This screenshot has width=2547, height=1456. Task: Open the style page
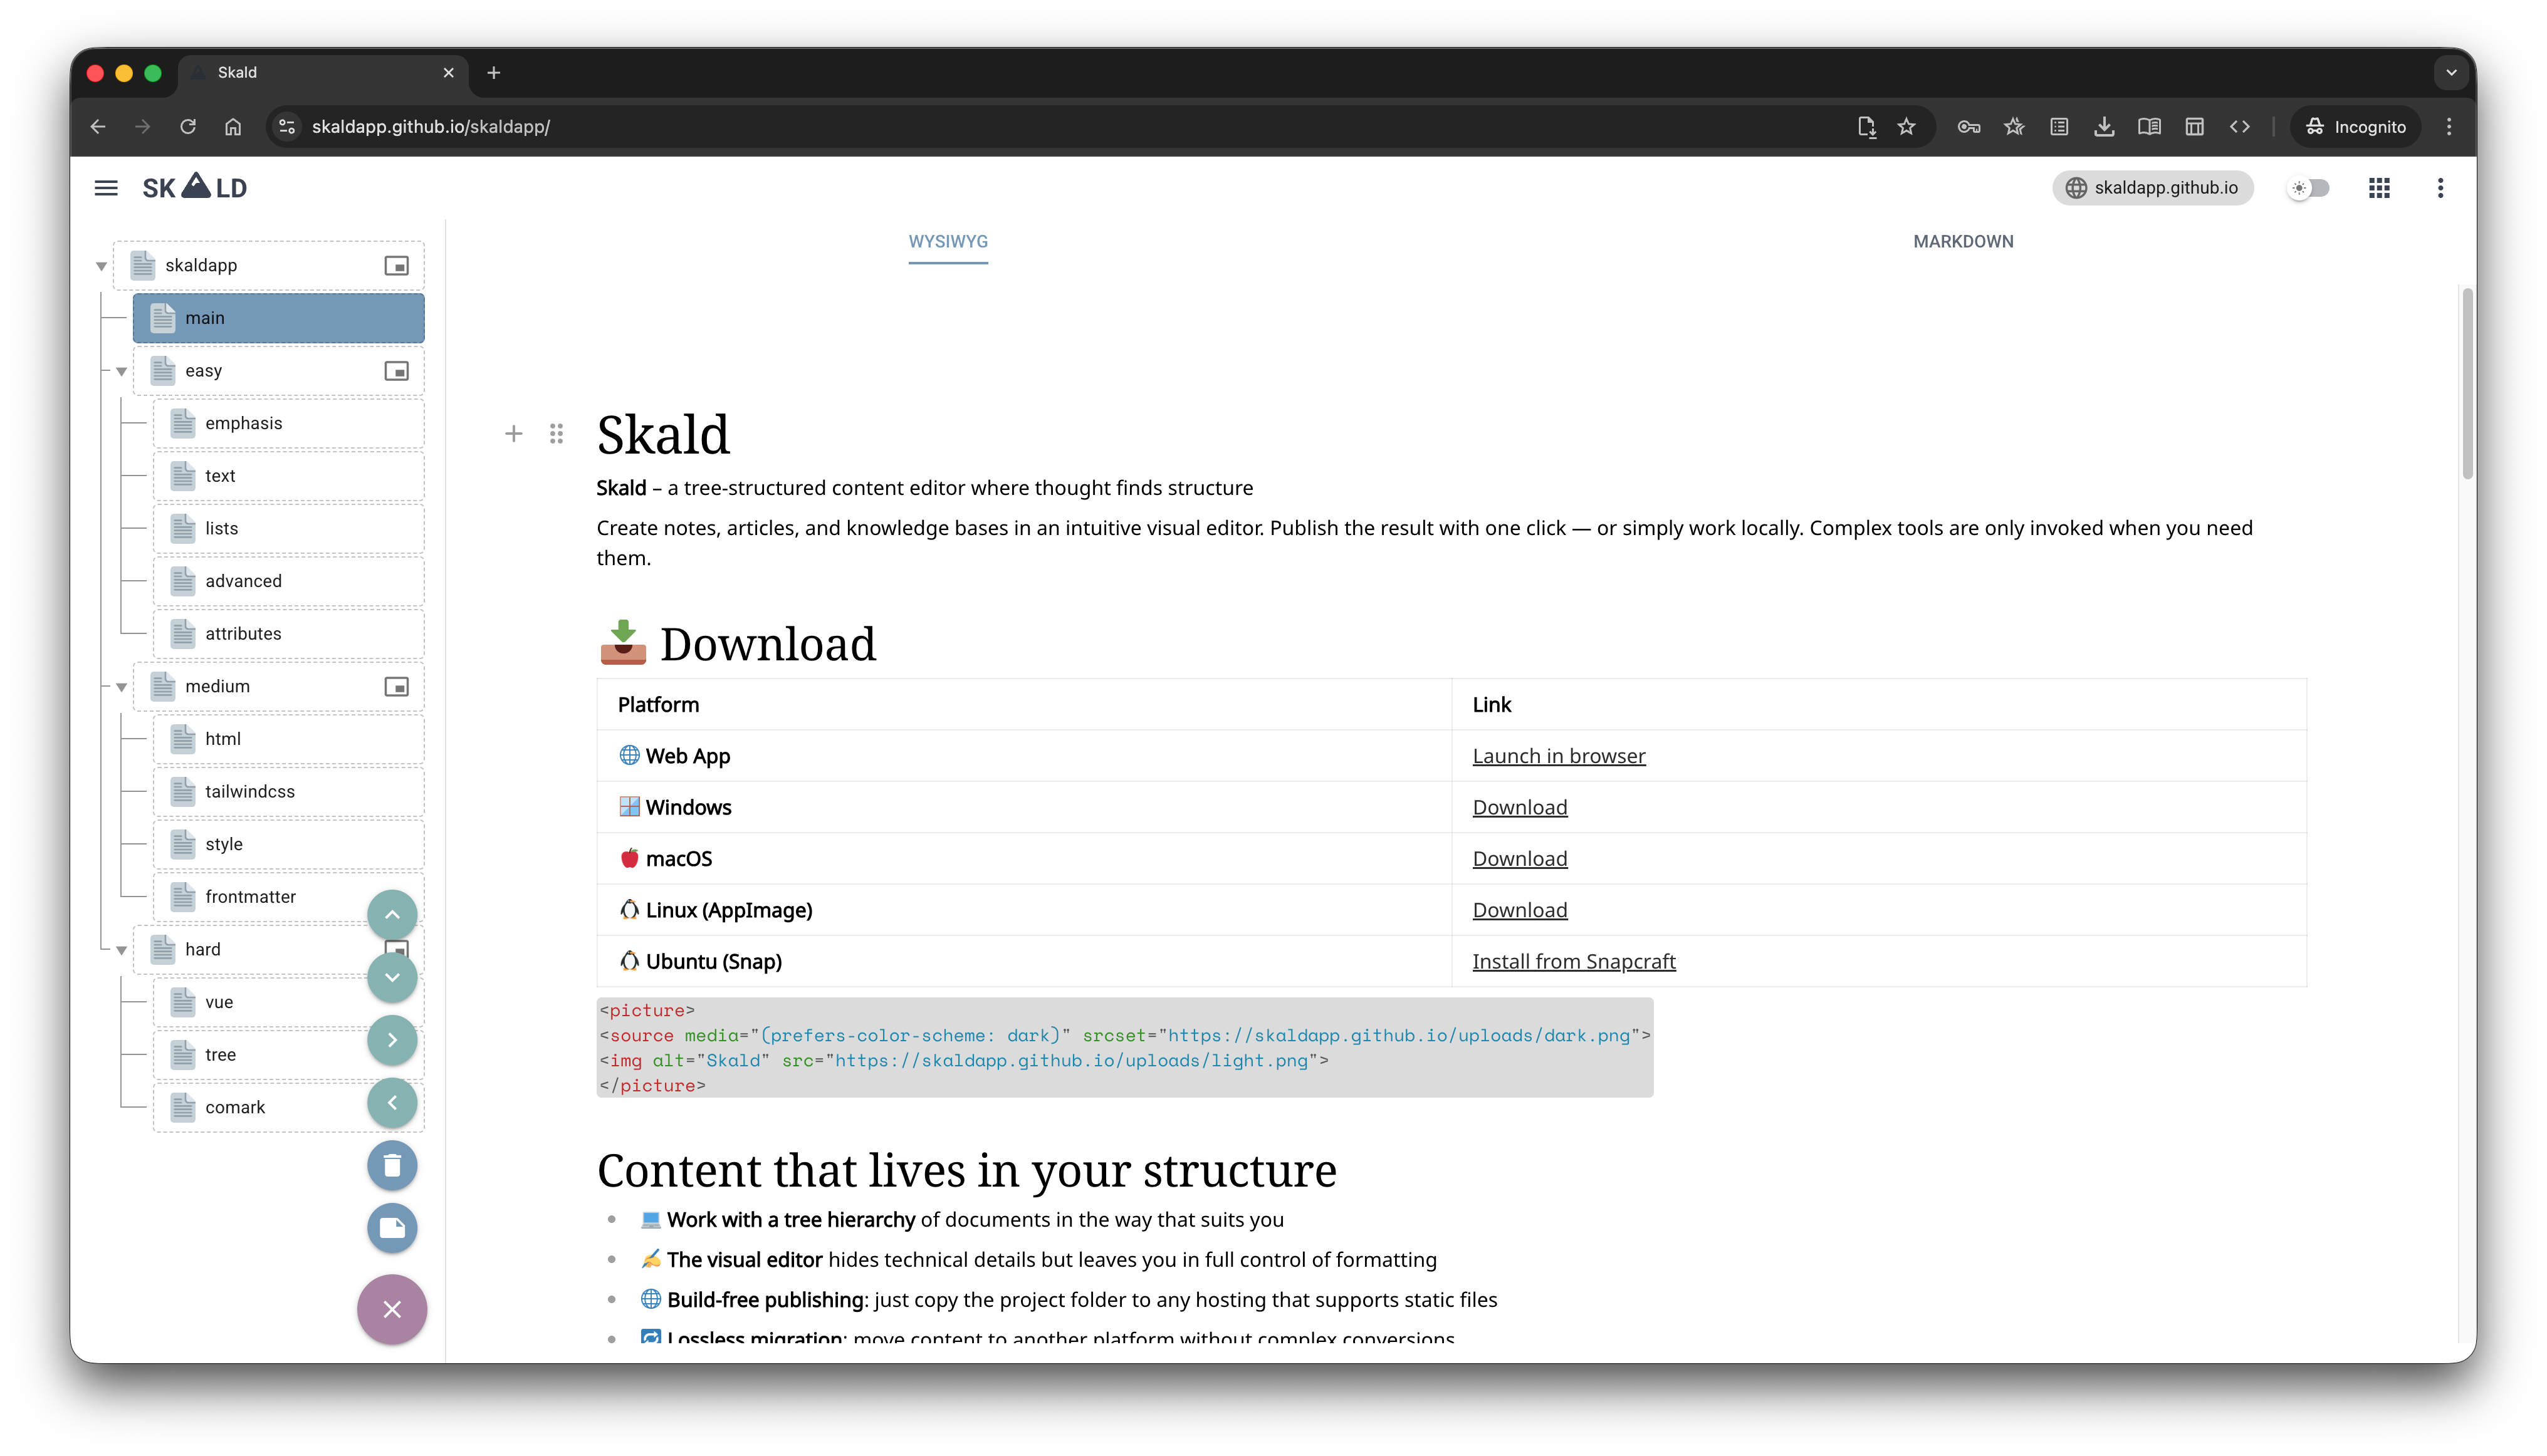[x=288, y=844]
